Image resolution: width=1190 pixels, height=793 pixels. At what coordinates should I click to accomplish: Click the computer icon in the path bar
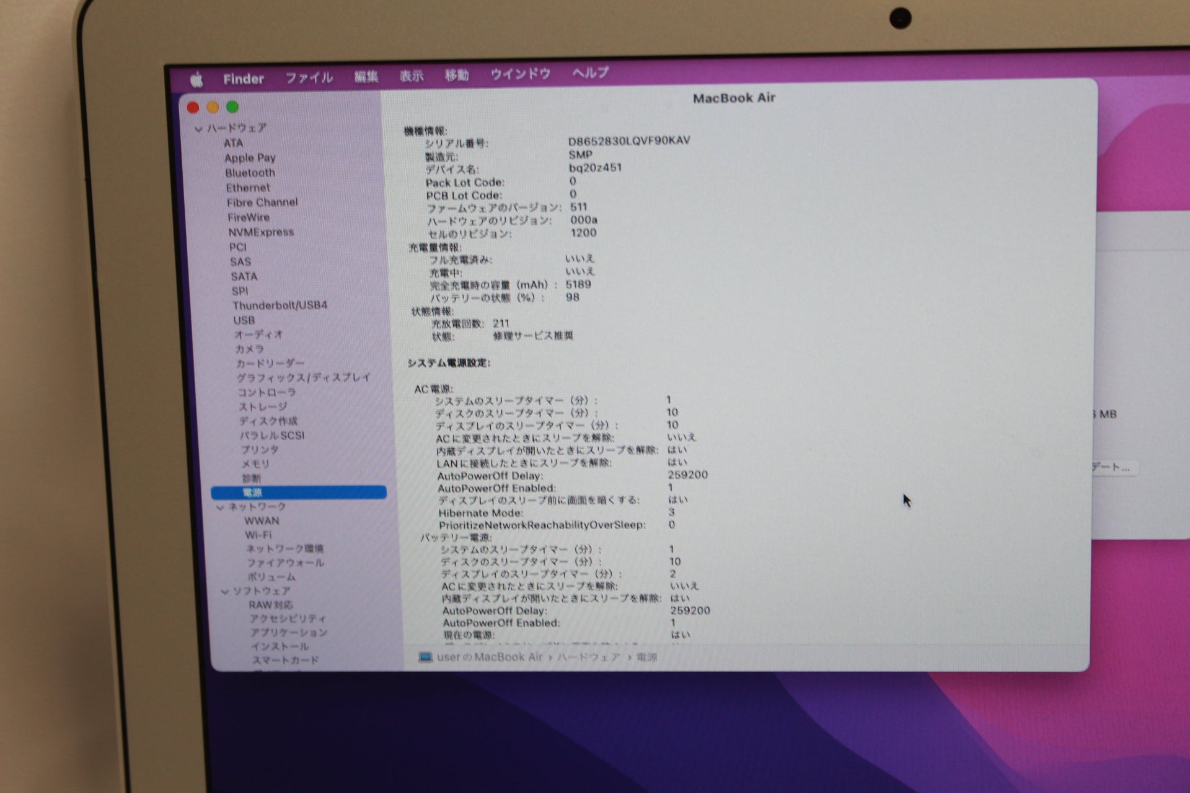tap(425, 657)
